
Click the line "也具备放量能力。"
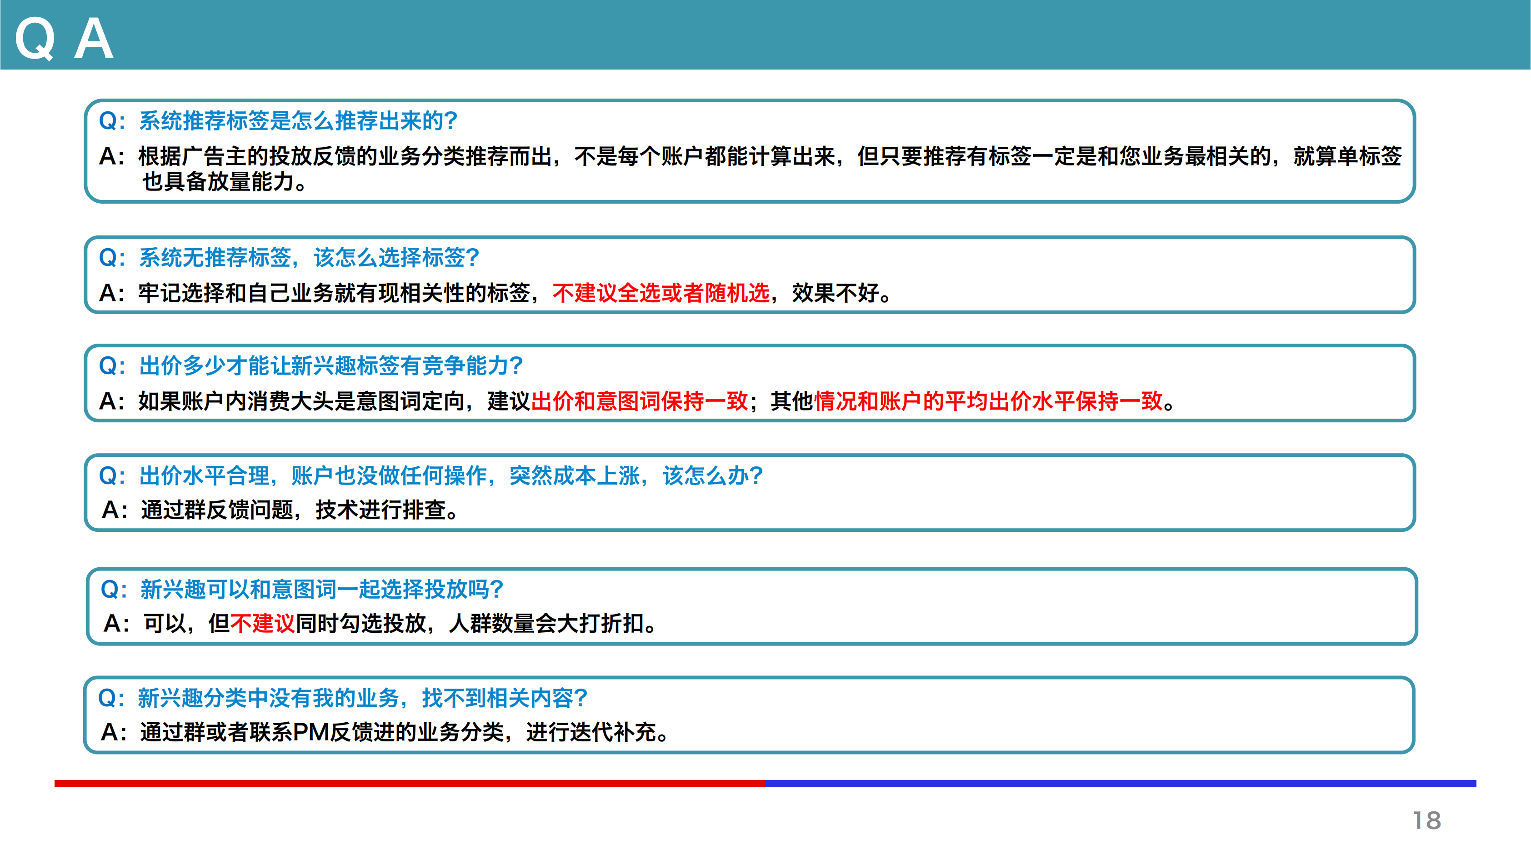click(x=225, y=182)
